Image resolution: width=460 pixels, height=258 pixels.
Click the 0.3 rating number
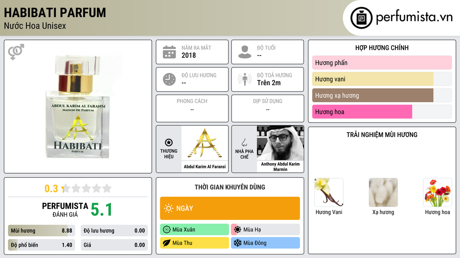(51, 189)
